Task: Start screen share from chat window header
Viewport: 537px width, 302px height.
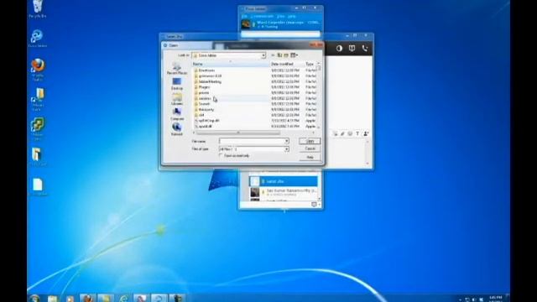Action: [x=352, y=49]
